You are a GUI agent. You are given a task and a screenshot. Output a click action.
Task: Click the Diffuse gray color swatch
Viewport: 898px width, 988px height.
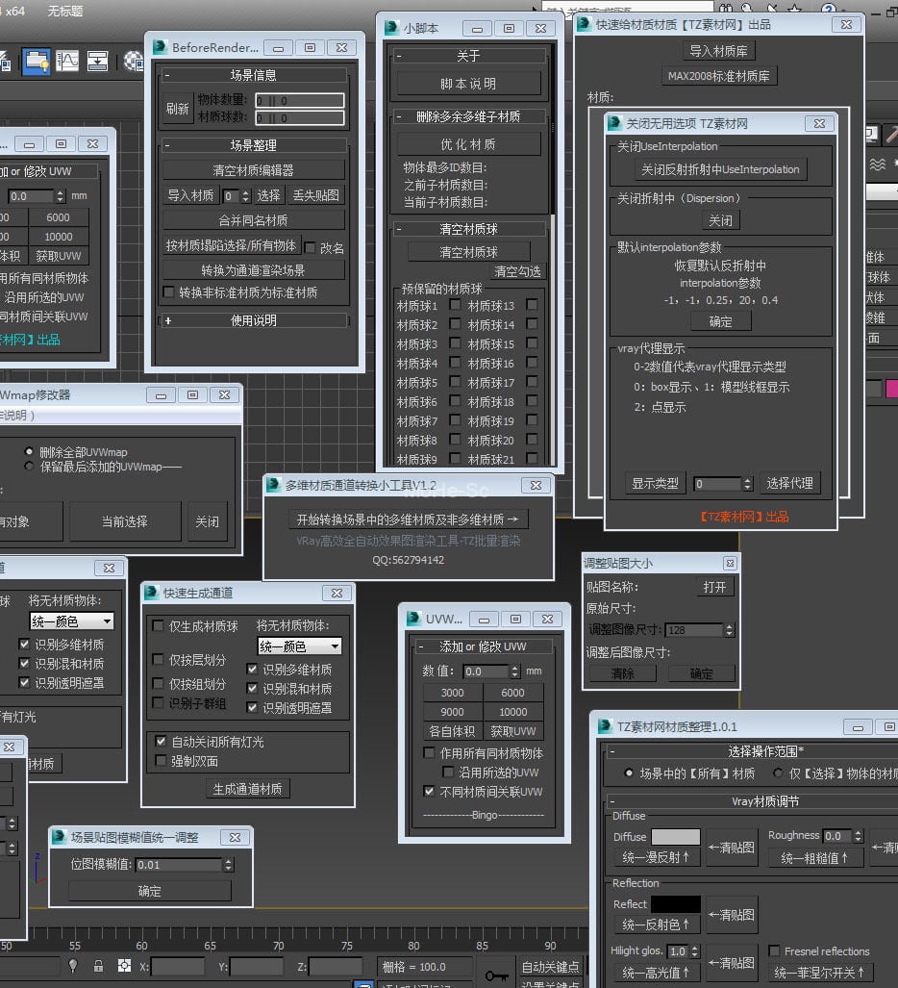pyautogui.click(x=675, y=837)
